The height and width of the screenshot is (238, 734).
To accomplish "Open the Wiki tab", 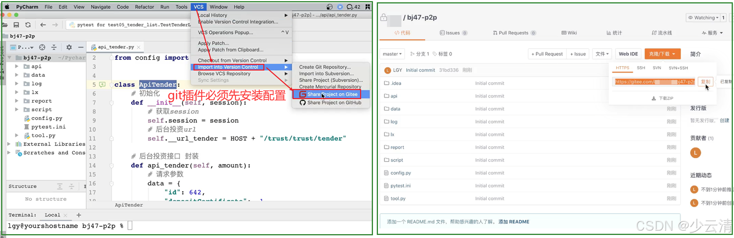I will click(569, 33).
